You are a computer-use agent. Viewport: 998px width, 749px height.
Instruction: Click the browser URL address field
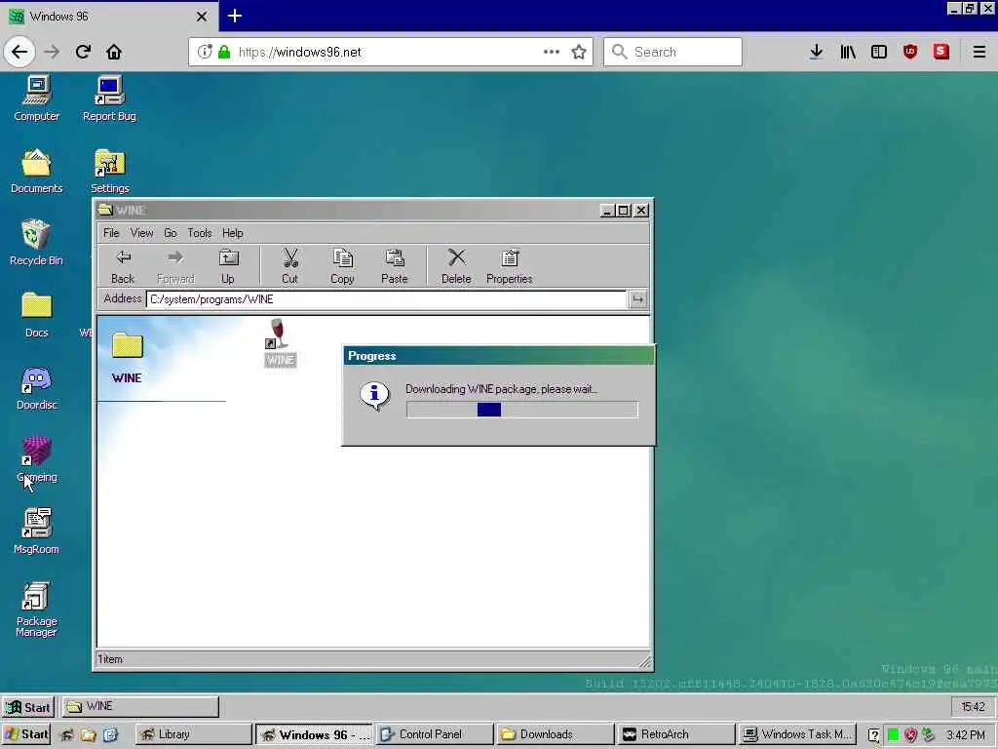click(x=390, y=52)
